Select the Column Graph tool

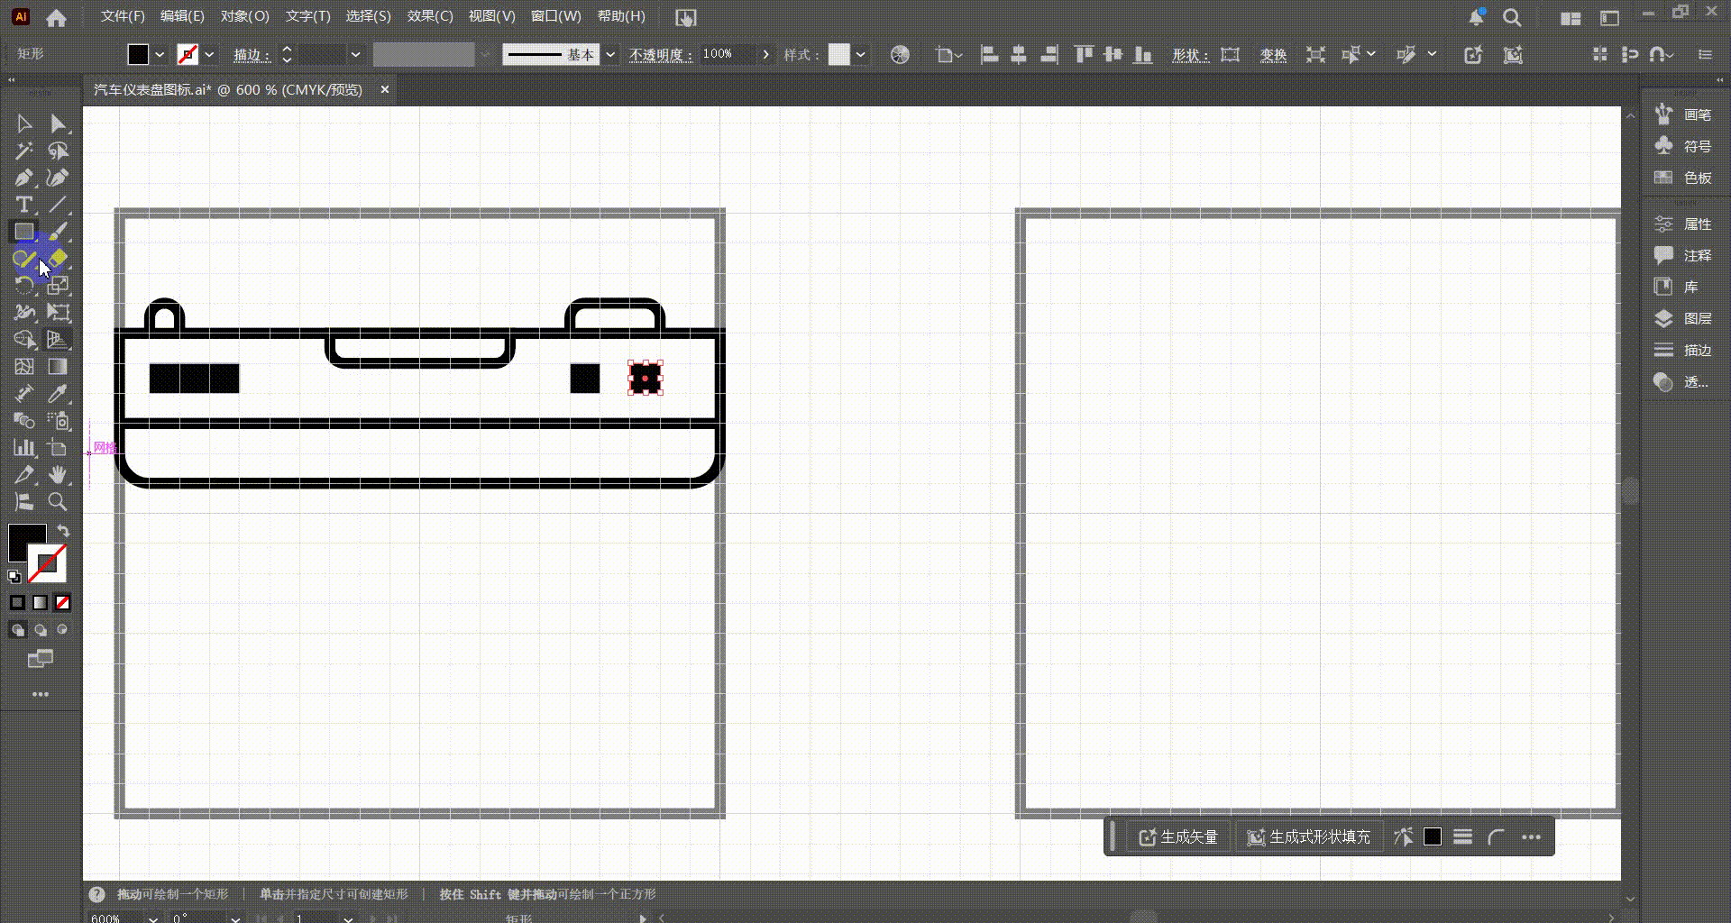(x=24, y=448)
